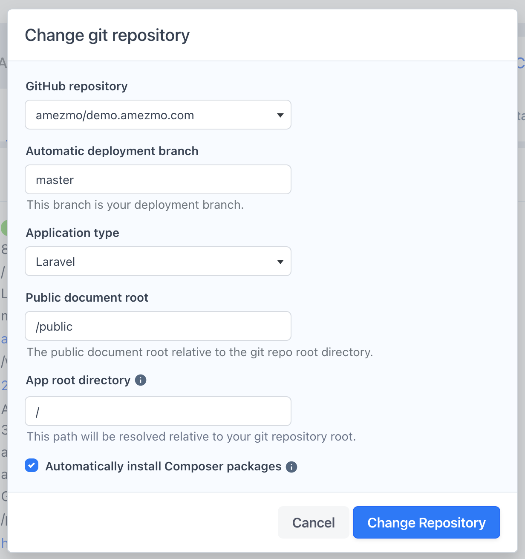Click the /public document root field

(x=158, y=326)
